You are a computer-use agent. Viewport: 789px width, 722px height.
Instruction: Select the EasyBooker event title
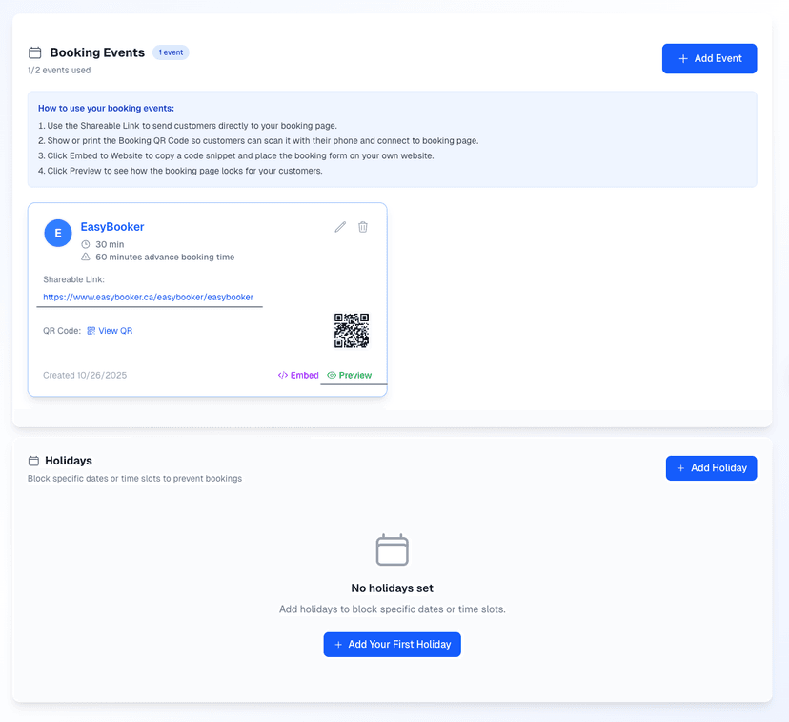pos(111,227)
